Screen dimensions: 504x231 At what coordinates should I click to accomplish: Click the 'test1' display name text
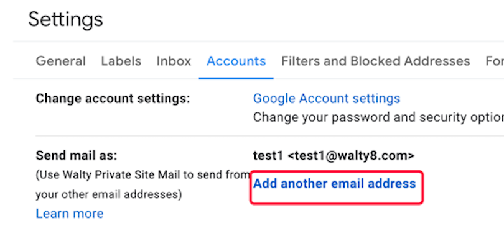268,156
